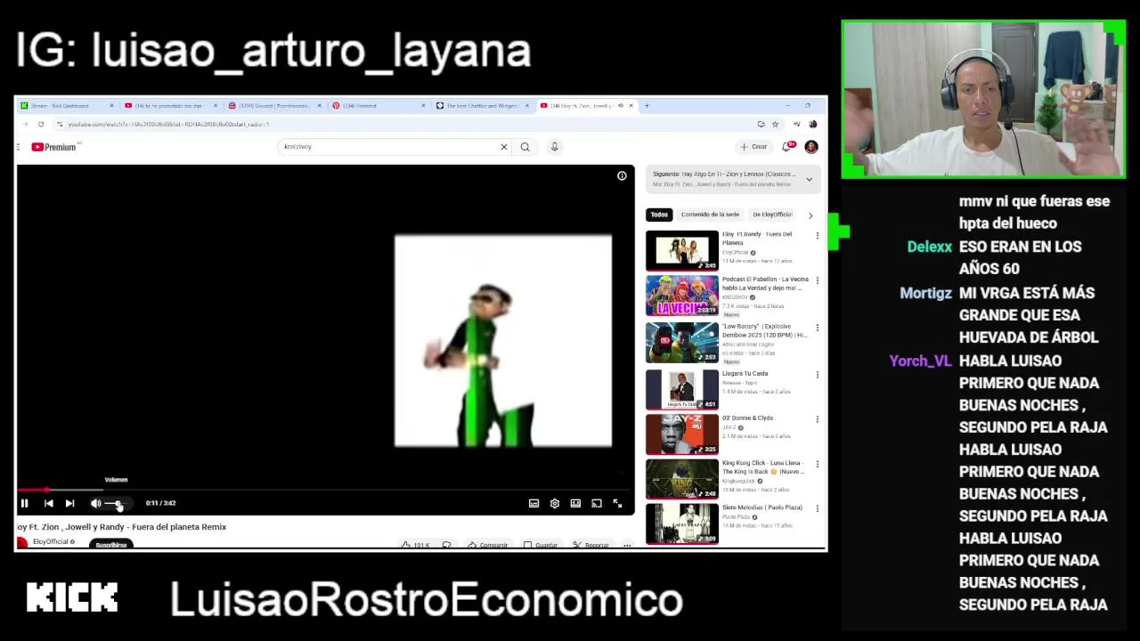Open options menu for King Kong Click video
This screenshot has height=641, width=1140.
(x=817, y=465)
